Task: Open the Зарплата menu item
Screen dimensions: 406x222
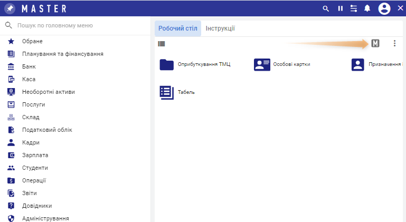Action: pyautogui.click(x=35, y=155)
